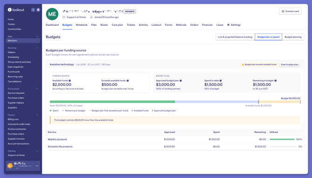
Task: Click the Contact card button
Action: [290, 11]
